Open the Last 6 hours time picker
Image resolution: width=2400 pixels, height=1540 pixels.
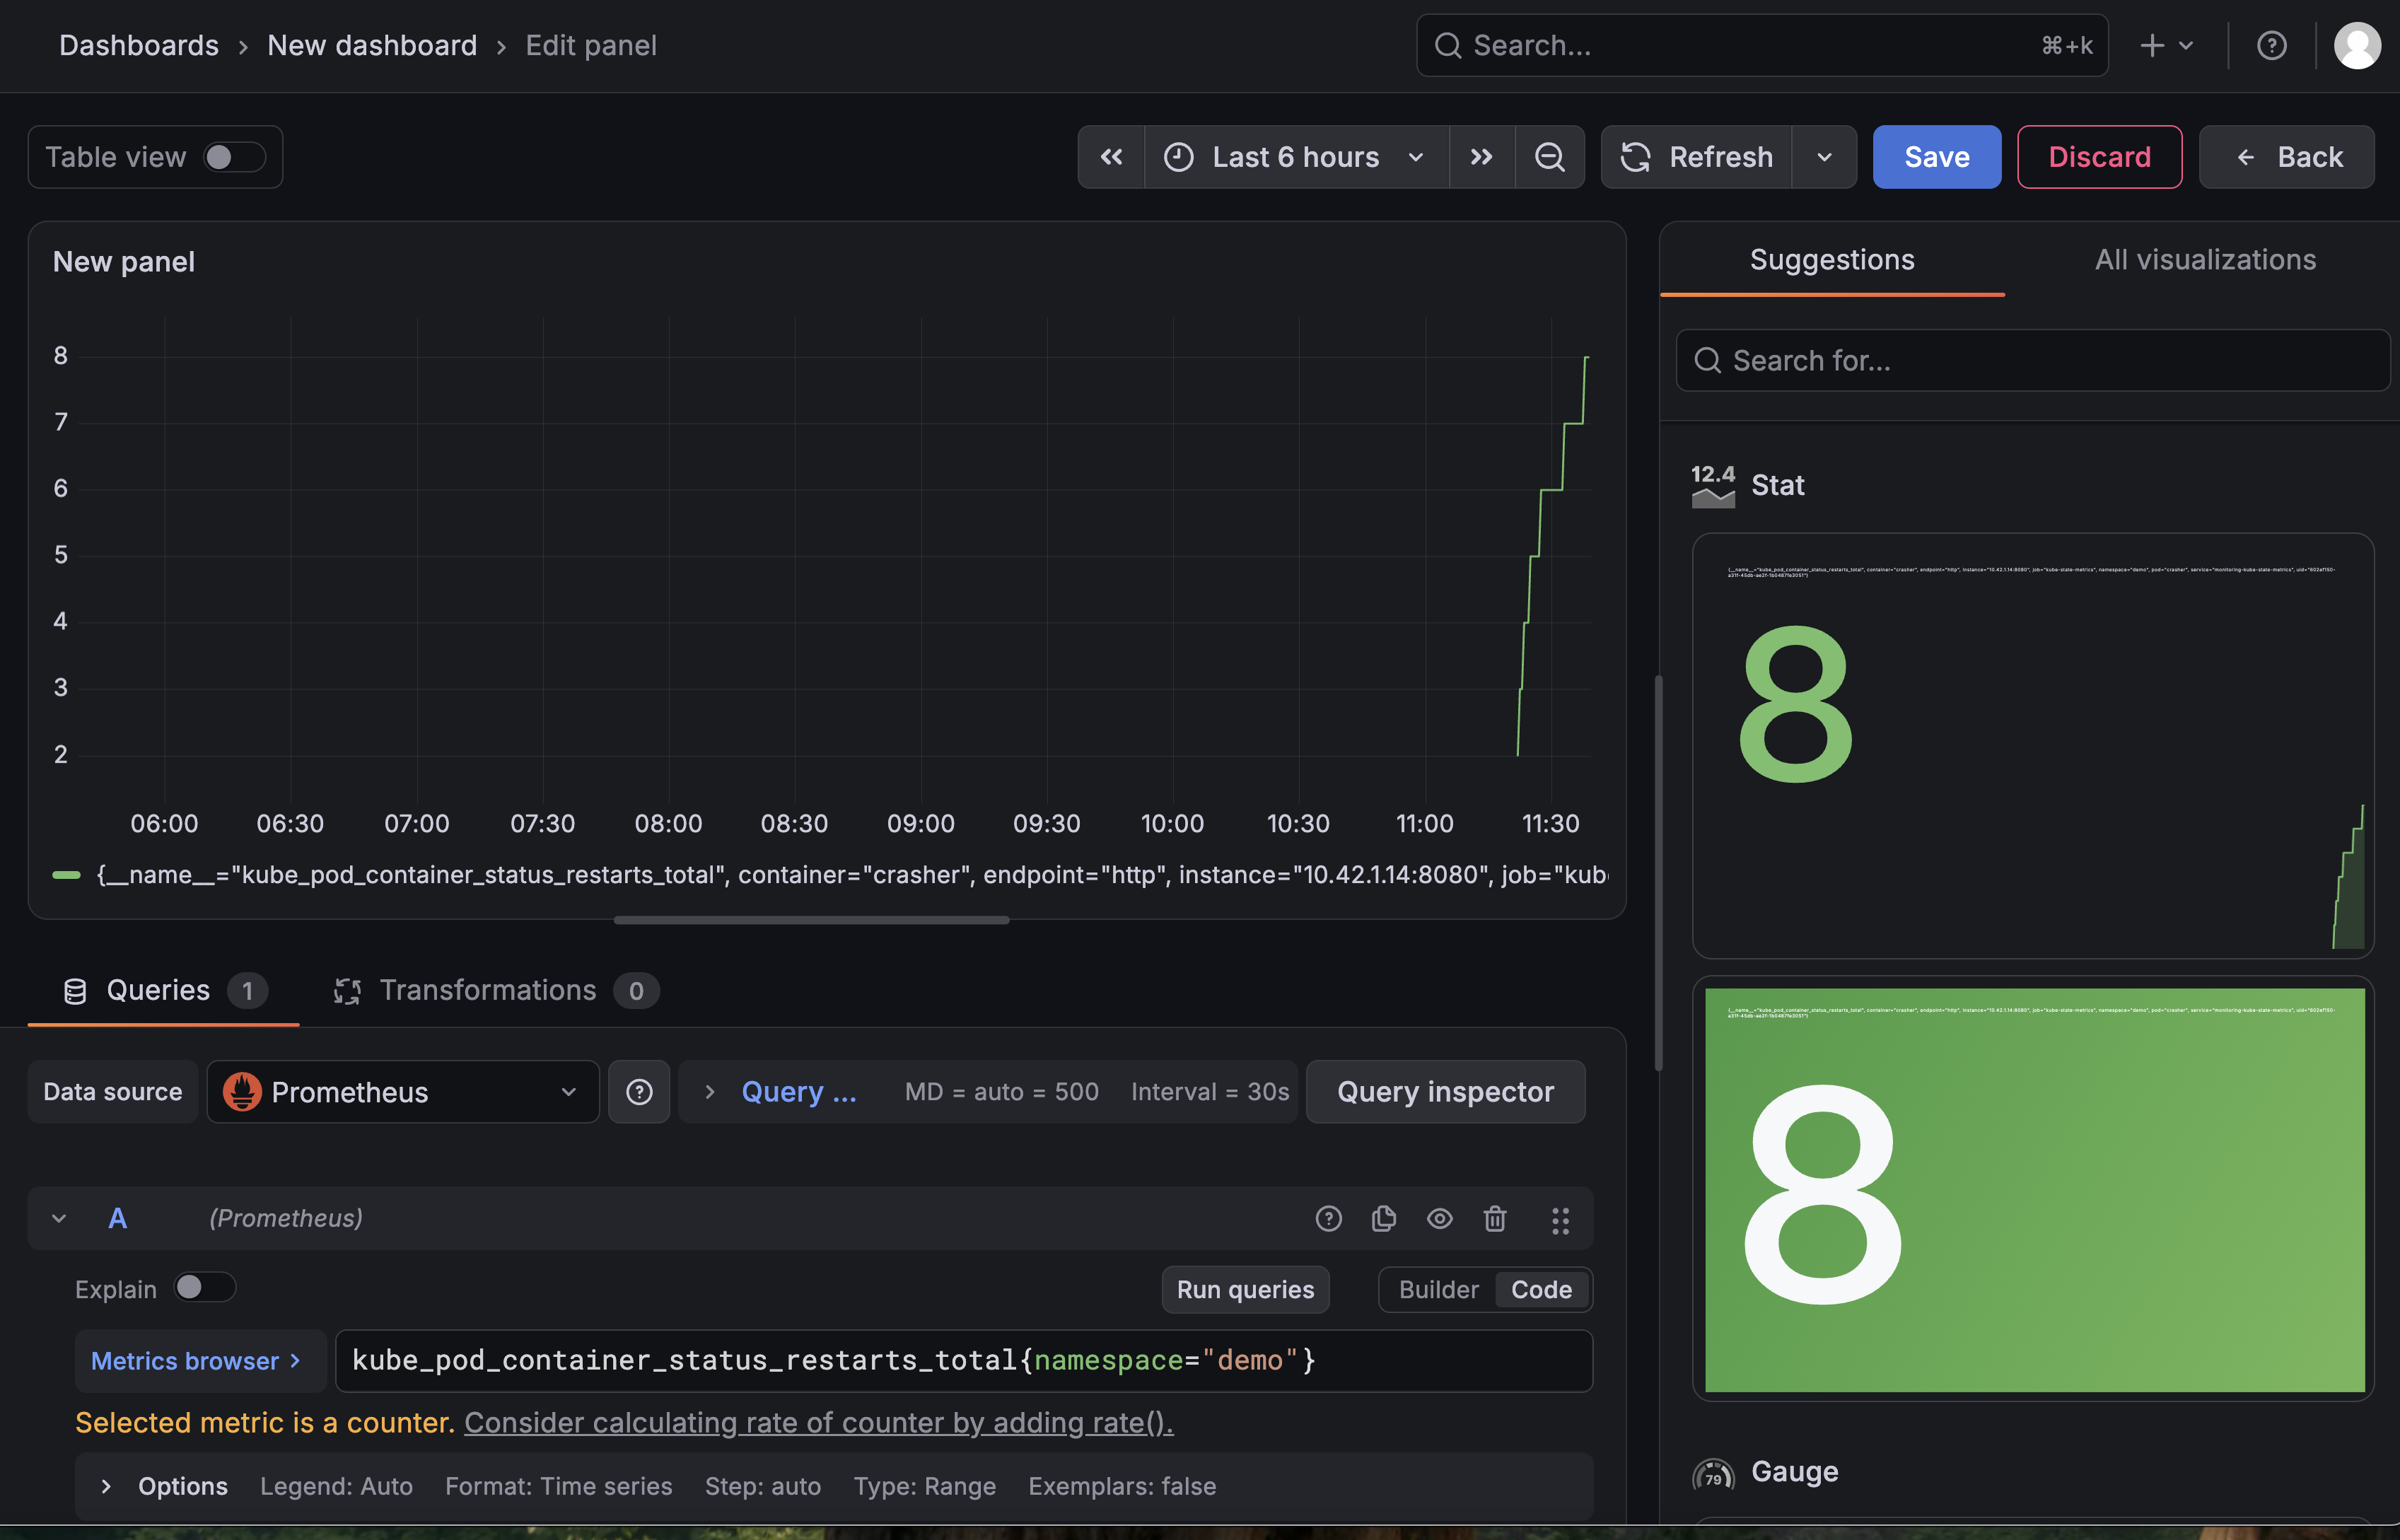click(1296, 157)
